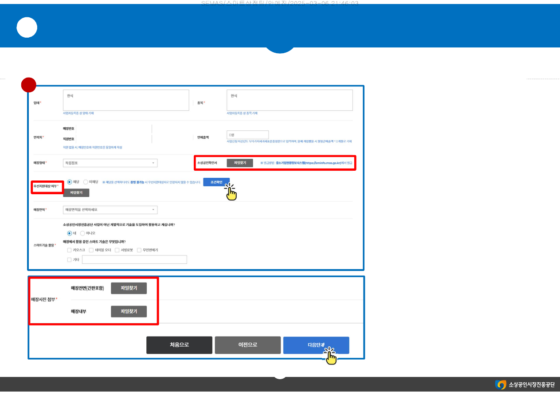Toggle the 기타 checkbox

(x=69, y=260)
